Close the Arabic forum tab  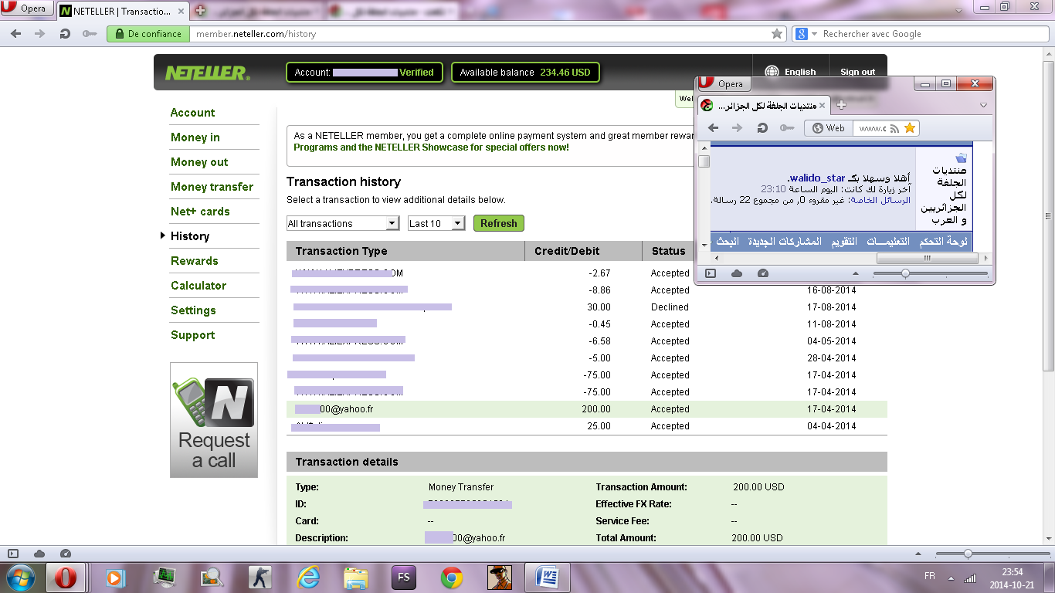point(822,105)
